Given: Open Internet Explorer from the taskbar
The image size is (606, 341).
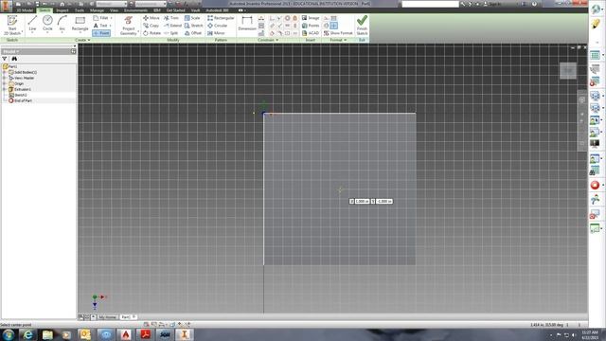Looking at the screenshot, I should tap(27, 334).
